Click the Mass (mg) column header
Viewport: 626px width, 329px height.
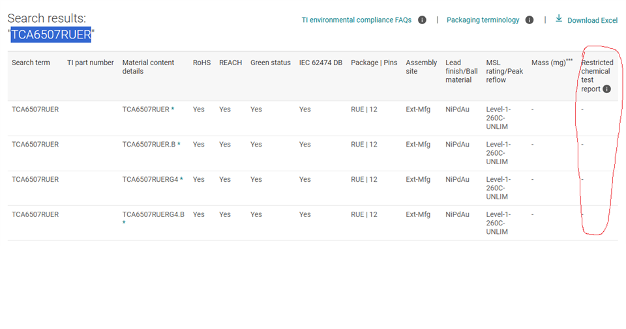(x=552, y=62)
